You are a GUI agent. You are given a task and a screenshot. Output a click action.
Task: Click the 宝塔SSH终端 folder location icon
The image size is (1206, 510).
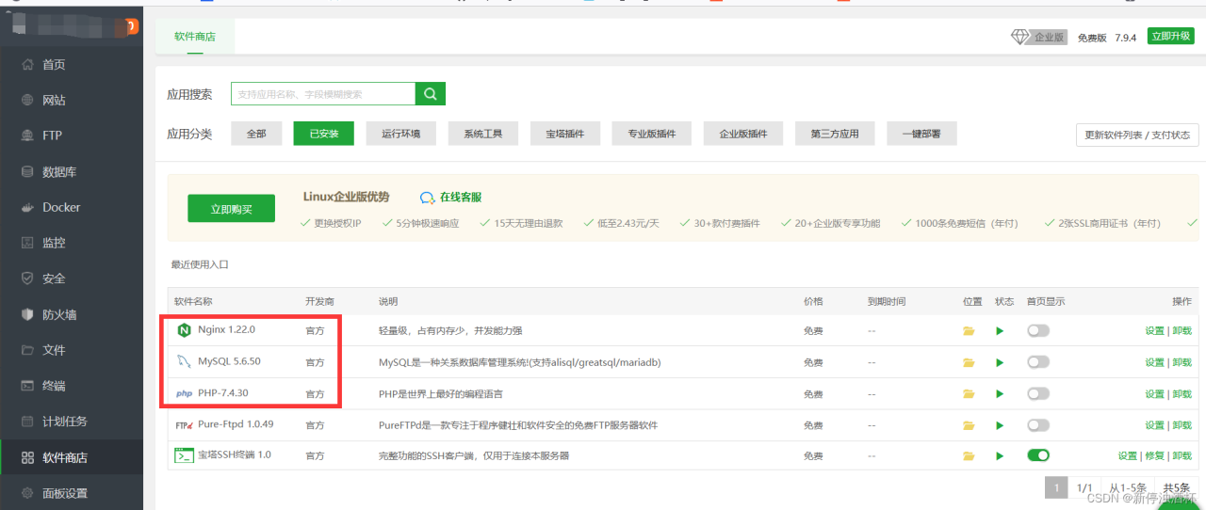pos(969,456)
